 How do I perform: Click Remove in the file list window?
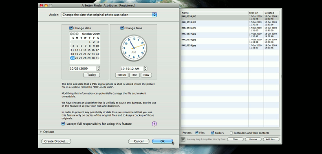[253, 139]
